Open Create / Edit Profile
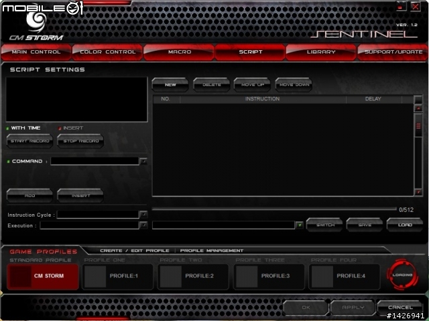Image resolution: width=429 pixels, height=321 pixels. pyautogui.click(x=135, y=251)
